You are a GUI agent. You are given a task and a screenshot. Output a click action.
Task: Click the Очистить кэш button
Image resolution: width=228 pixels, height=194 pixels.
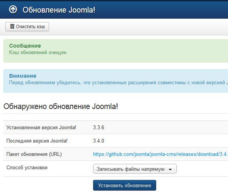point(27,27)
